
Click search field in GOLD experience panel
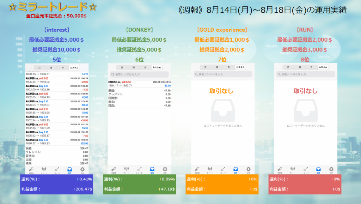pos(223,74)
